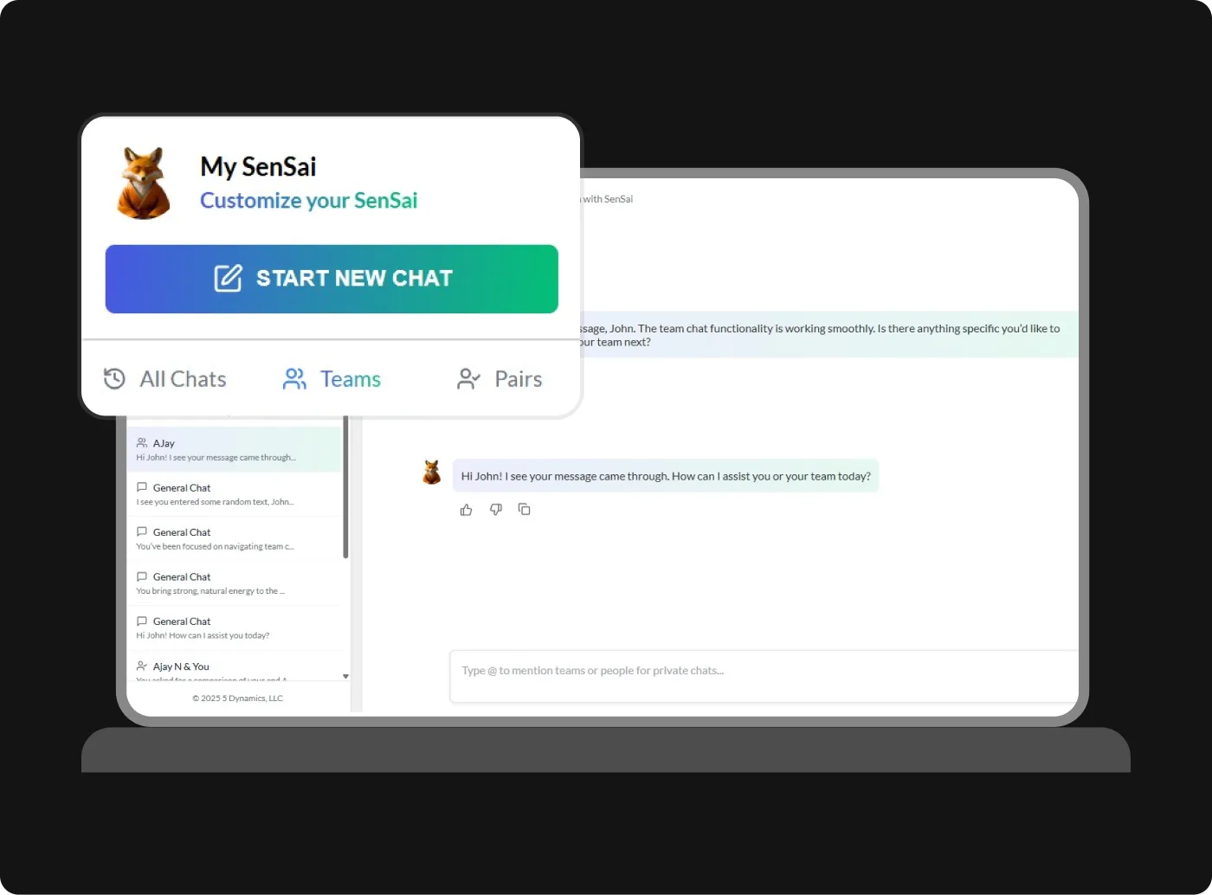The image size is (1212, 895).
Task: Click the fox avatar beside the chat reply
Action: click(431, 472)
